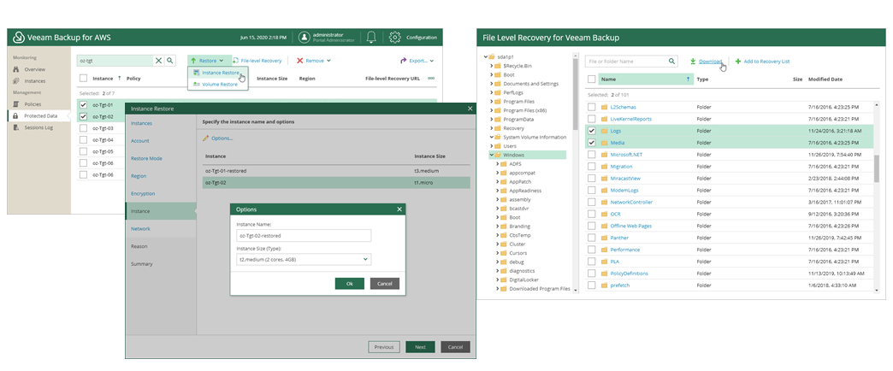
Task: Open the Export dropdown
Action: (417, 61)
